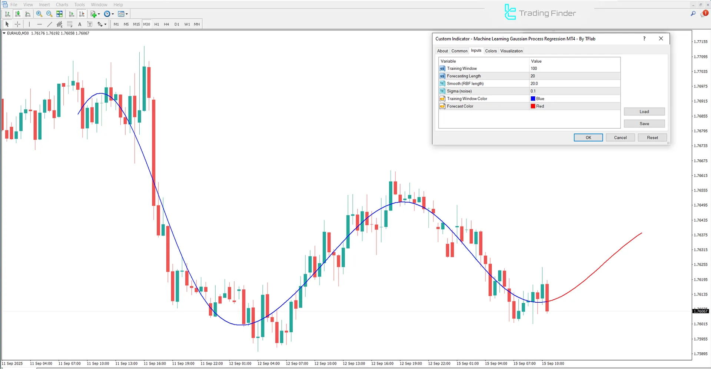
Task: Expand the Indicators list dropdown arrow
Action: pyautogui.click(x=99, y=14)
